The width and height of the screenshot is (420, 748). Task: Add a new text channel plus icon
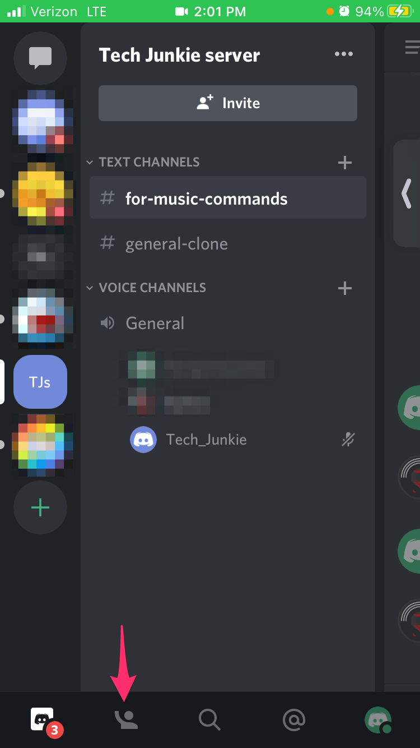345,163
